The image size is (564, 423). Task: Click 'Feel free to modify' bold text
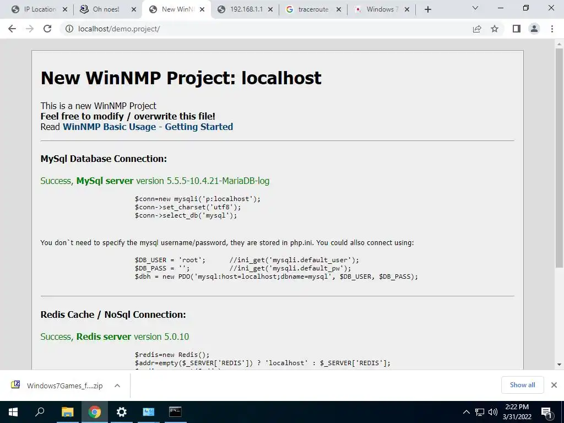pyautogui.click(x=128, y=117)
